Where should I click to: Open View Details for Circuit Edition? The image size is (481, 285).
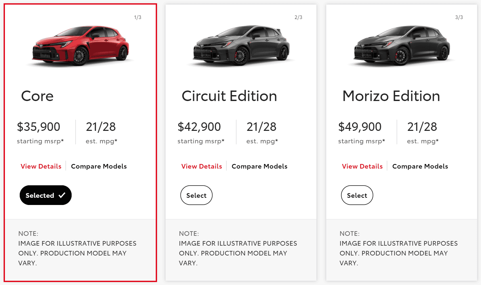[202, 166]
